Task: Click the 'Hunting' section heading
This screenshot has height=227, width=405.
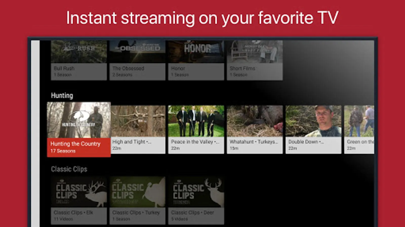Action: click(62, 96)
